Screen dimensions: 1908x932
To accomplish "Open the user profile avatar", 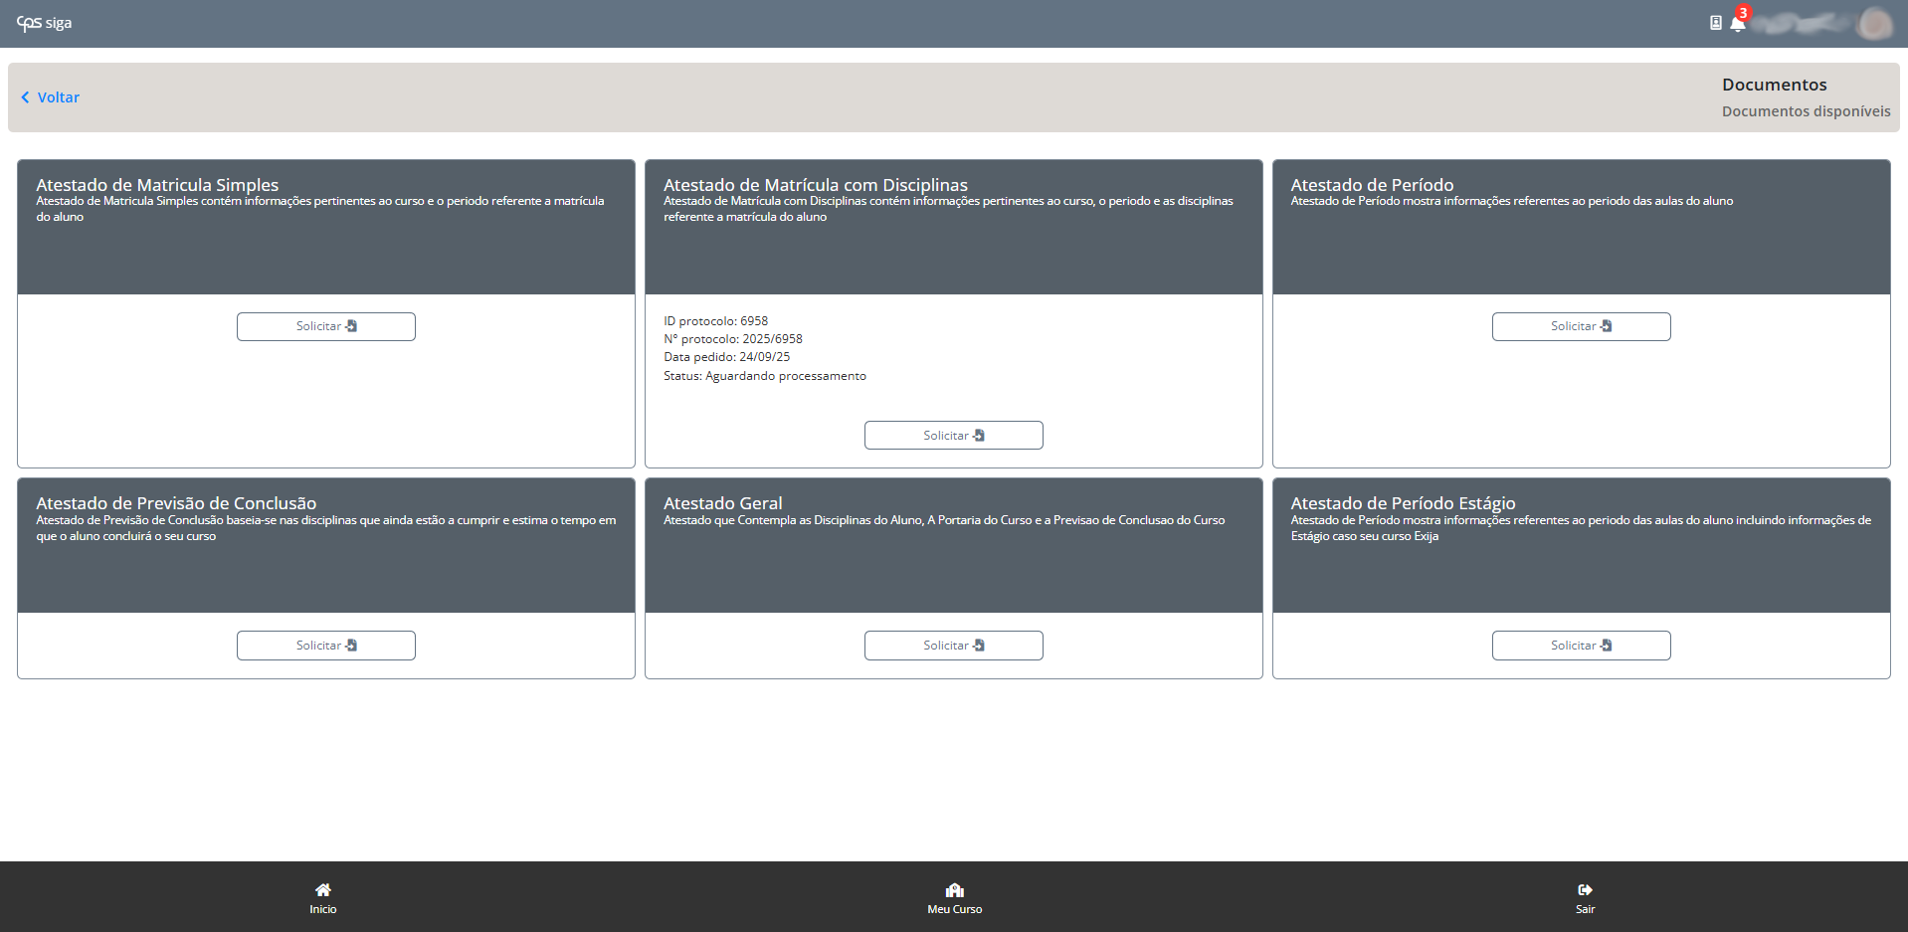I will coord(1875,23).
